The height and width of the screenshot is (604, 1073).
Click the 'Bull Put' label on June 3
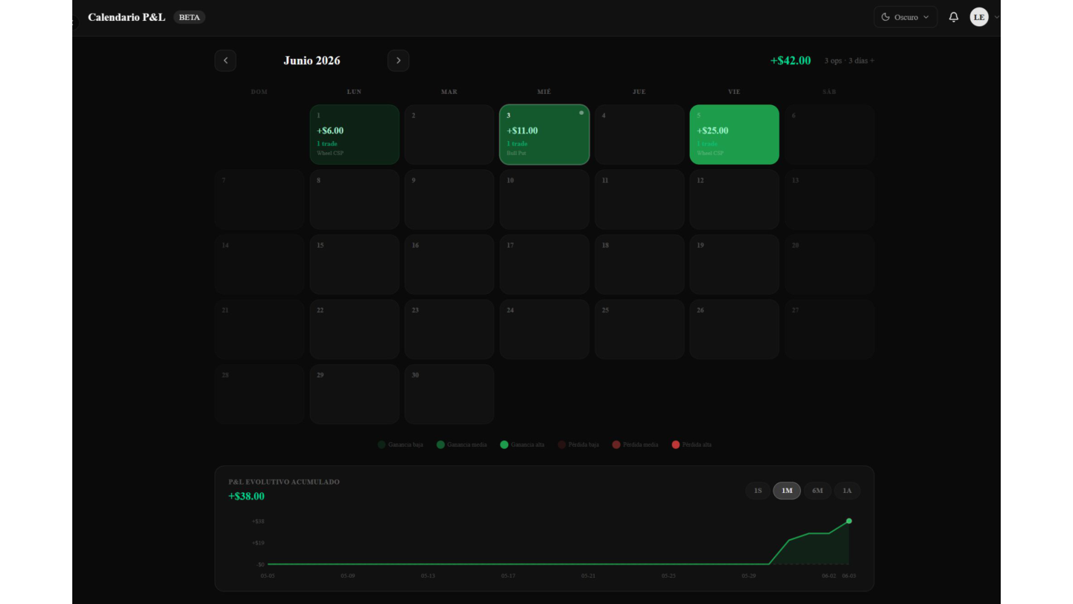click(516, 154)
